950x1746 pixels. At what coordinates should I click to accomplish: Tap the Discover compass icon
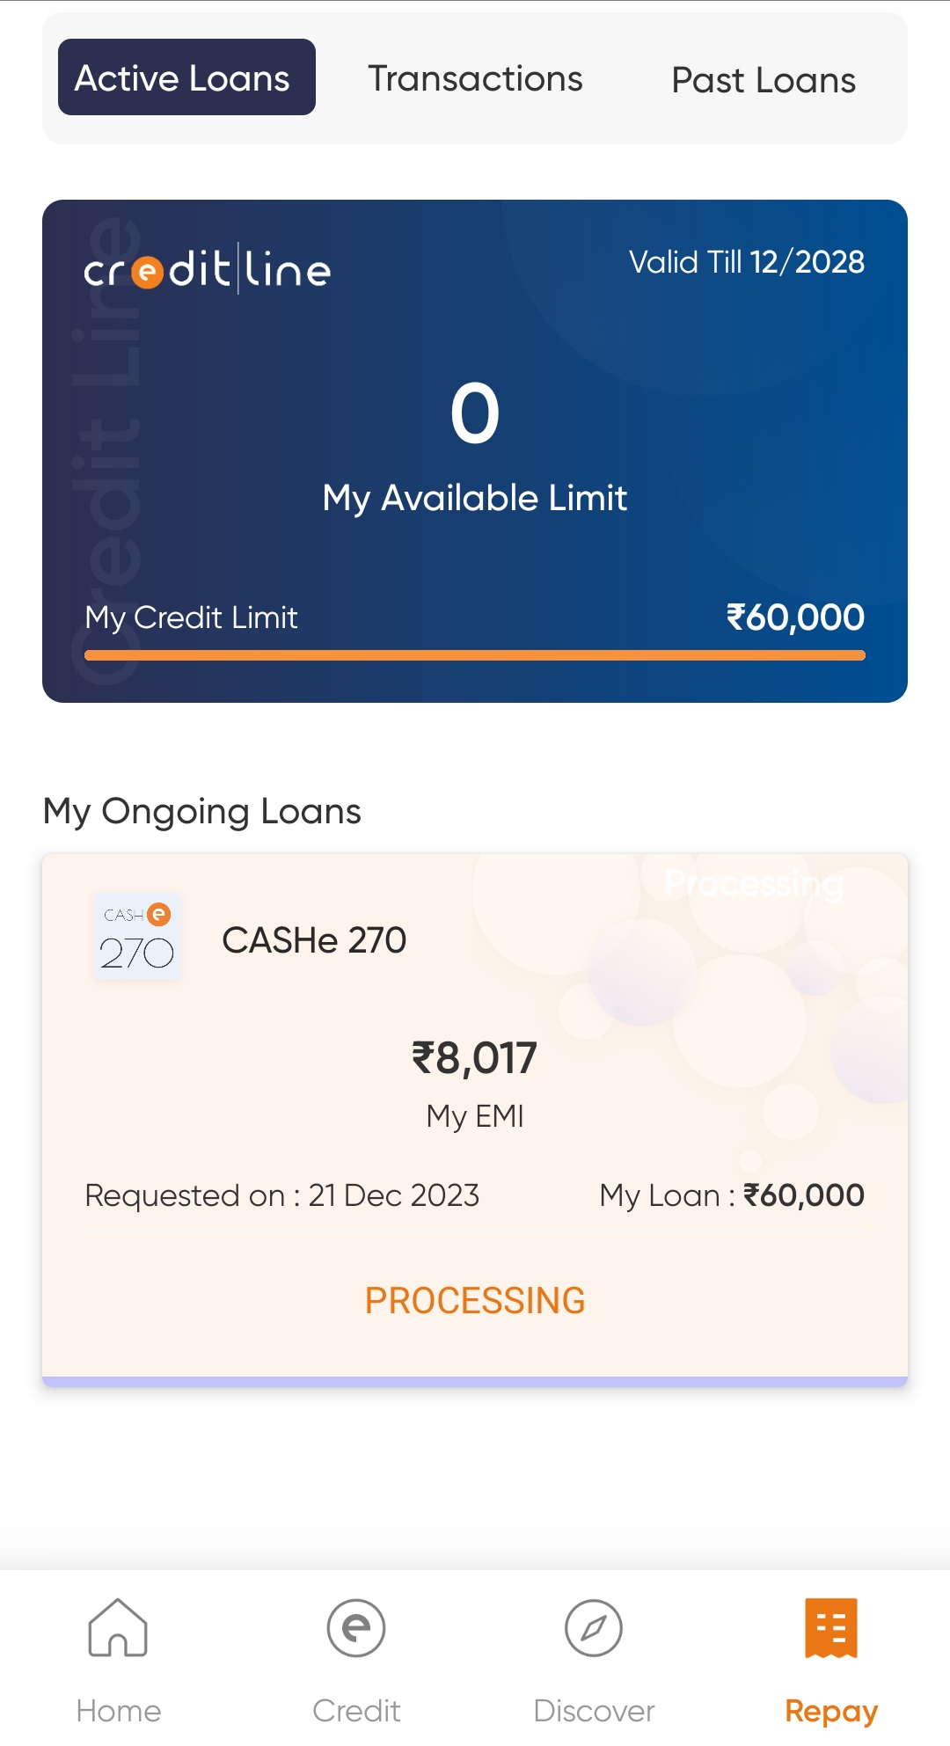click(594, 1627)
